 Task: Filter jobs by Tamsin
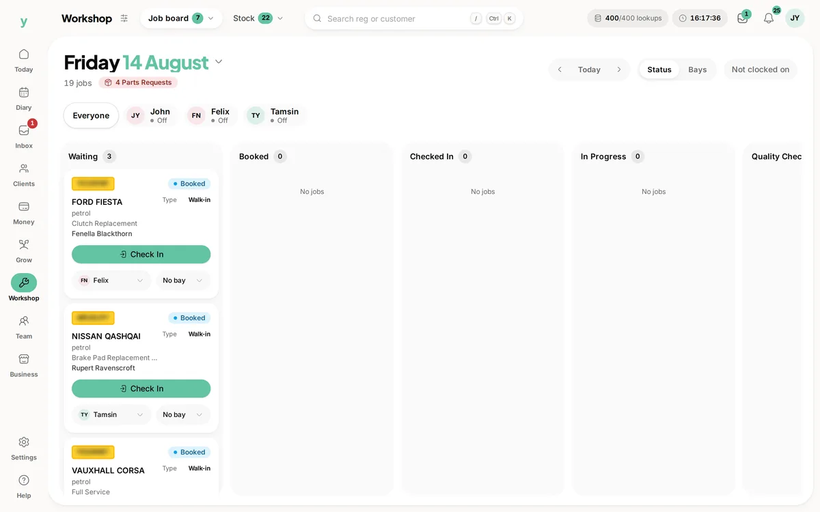[275, 115]
